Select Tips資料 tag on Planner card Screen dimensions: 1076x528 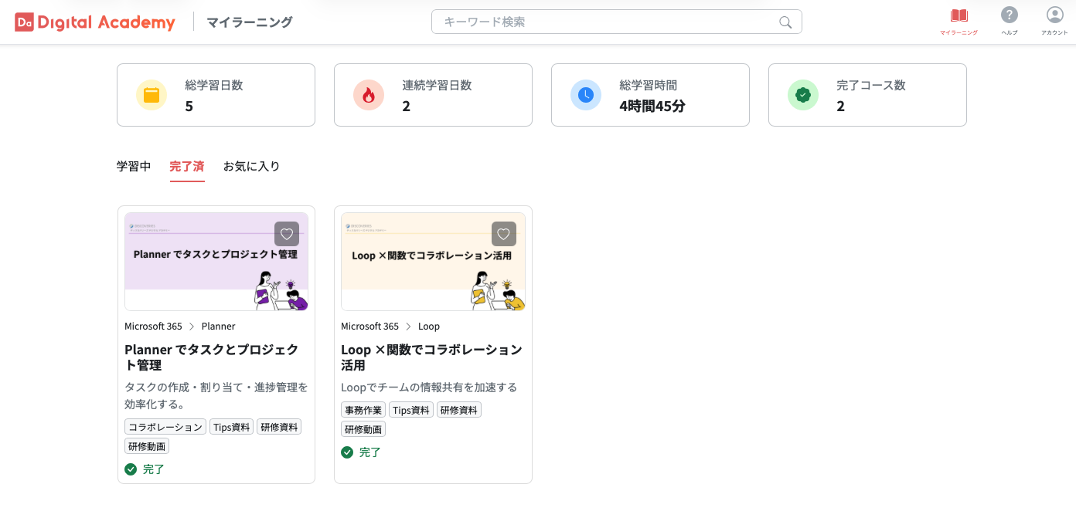coord(231,427)
